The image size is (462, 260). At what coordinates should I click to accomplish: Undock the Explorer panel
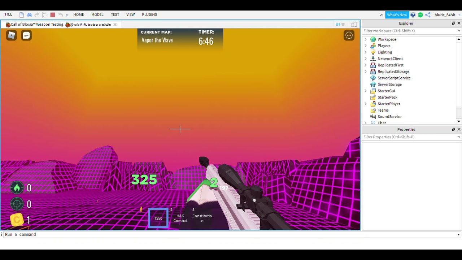click(453, 23)
